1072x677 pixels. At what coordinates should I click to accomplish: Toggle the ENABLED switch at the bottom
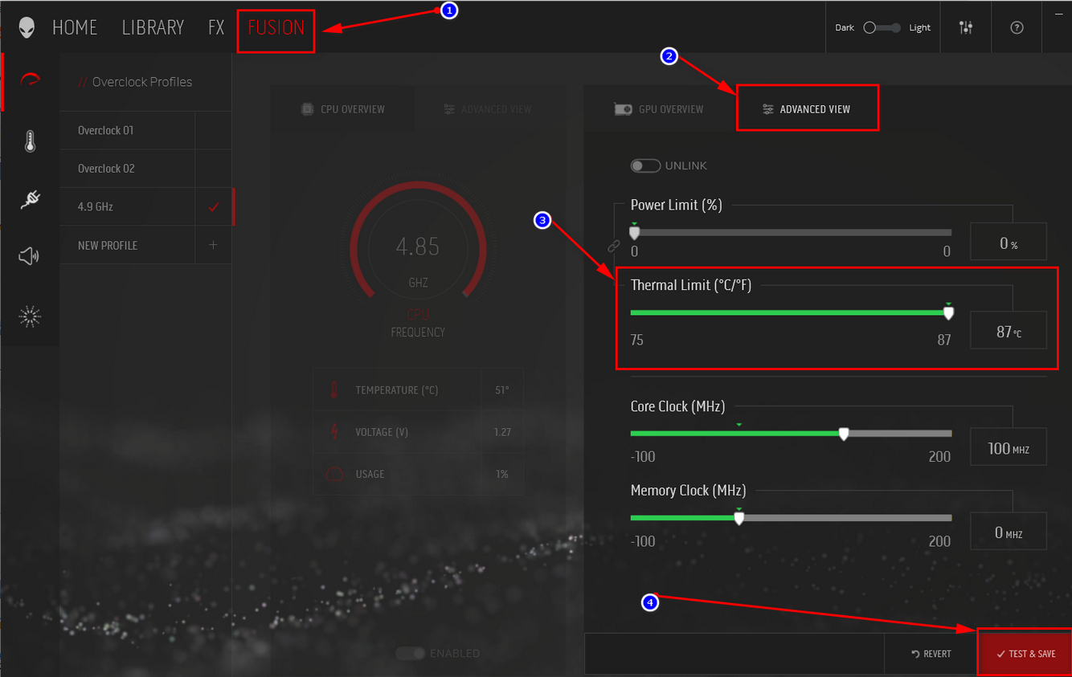[410, 654]
